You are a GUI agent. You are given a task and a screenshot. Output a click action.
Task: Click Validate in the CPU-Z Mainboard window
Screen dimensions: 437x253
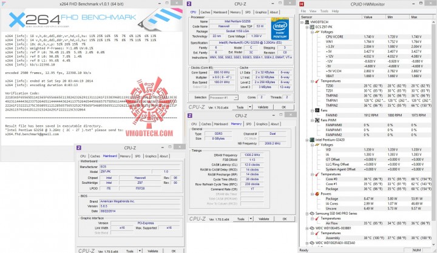click(x=152, y=251)
